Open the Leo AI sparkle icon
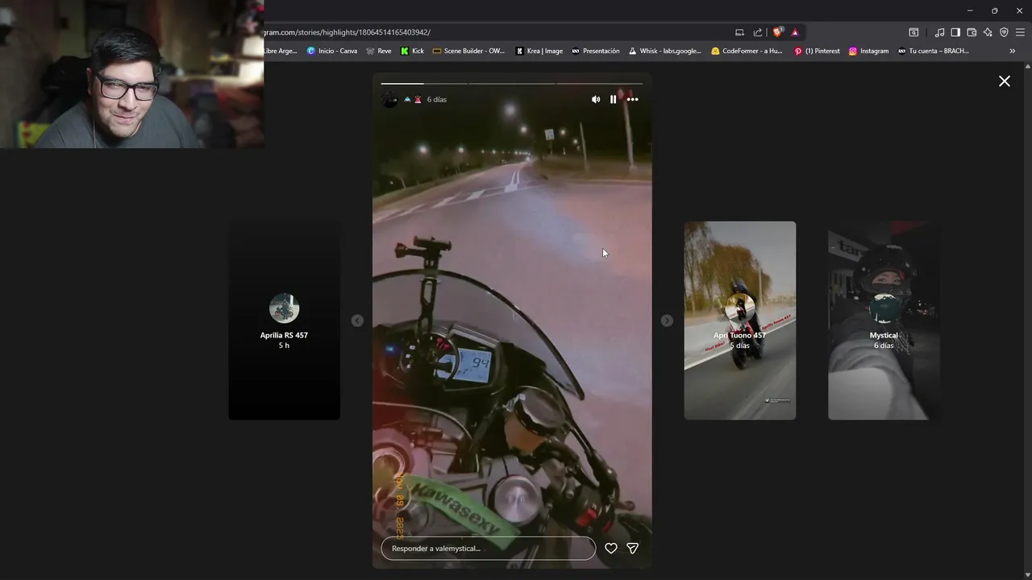 coord(988,32)
